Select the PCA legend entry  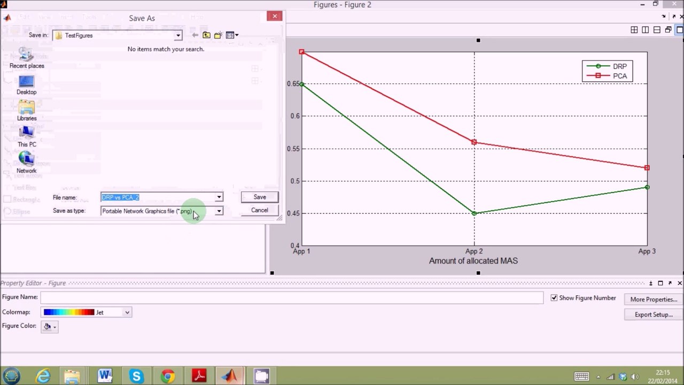607,76
